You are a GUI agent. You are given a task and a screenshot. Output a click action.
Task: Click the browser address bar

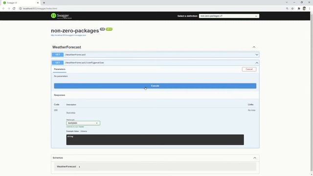(152, 9)
